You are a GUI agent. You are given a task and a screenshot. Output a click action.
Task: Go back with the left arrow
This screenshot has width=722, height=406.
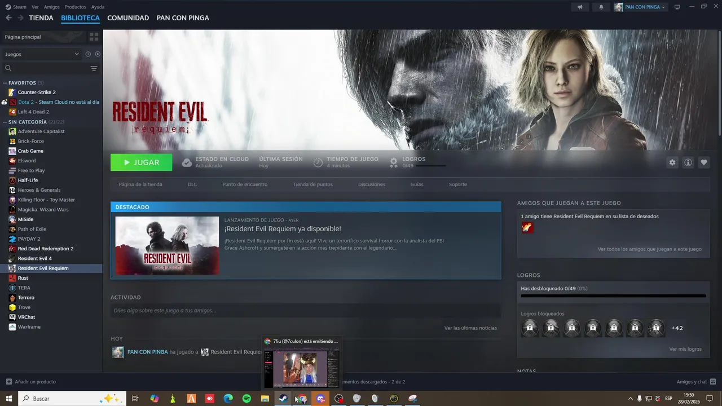(x=8, y=18)
